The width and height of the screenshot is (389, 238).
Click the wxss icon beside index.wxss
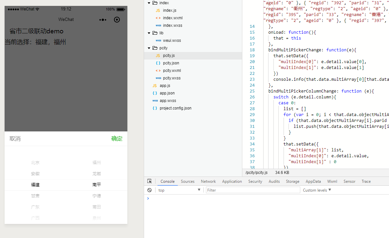click(x=158, y=25)
